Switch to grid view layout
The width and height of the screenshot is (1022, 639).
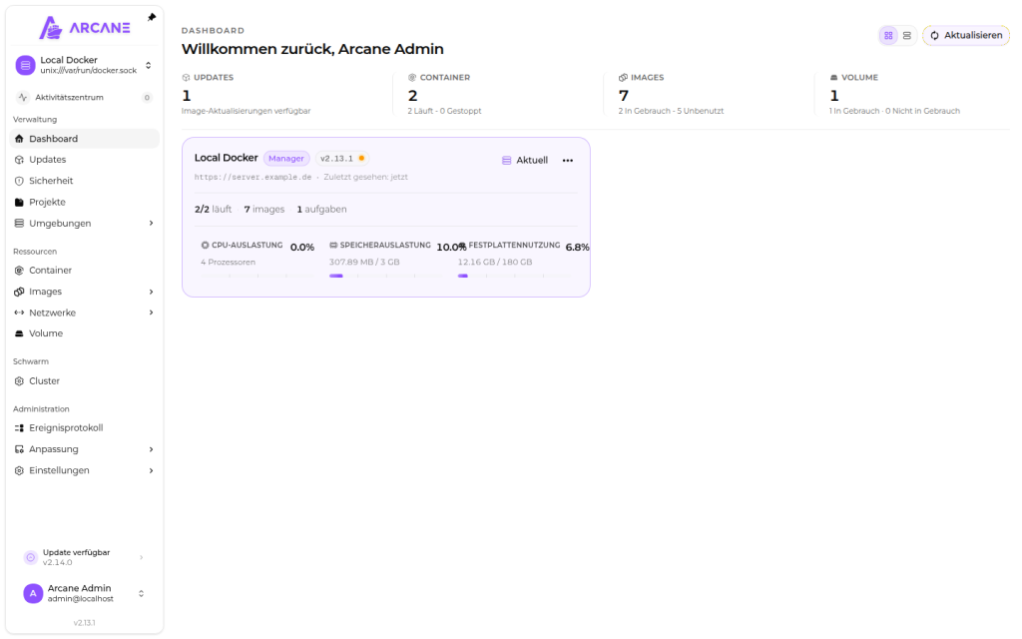point(888,35)
